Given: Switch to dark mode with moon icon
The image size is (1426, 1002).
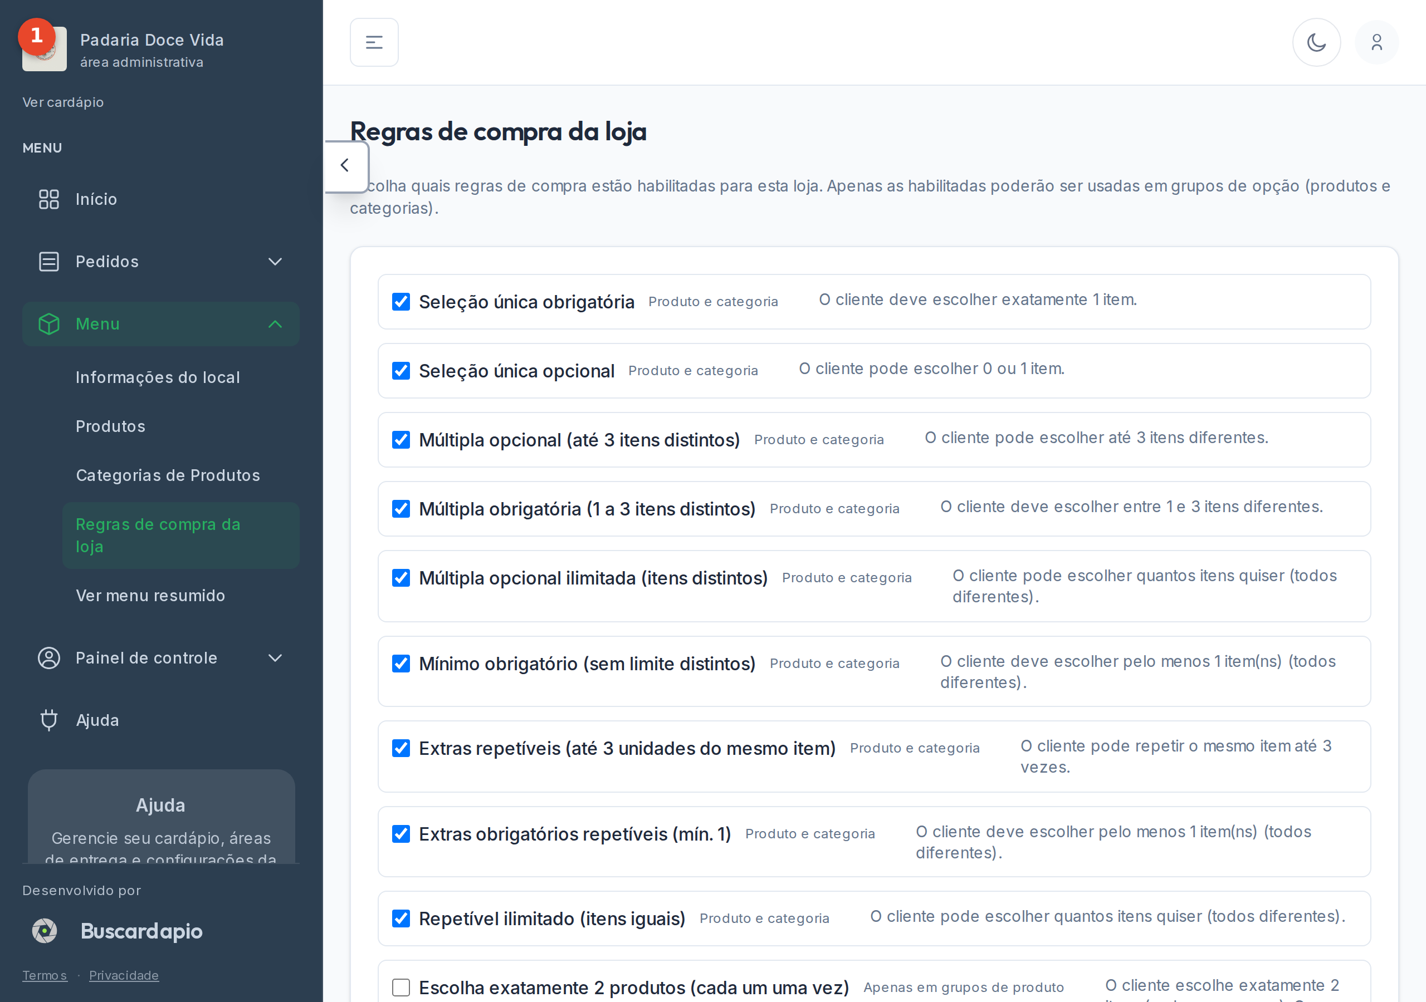Looking at the screenshot, I should click(x=1316, y=42).
